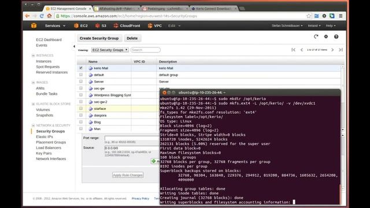Viewport: 370px width, 208px height.
Task: Check the starface group checkbox
Action: click(81, 108)
